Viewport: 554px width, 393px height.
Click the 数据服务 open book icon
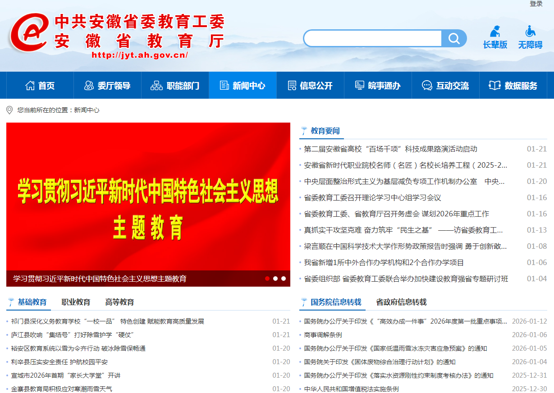coord(494,86)
